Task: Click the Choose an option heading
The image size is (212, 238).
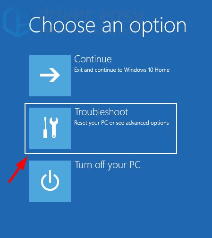Action: (108, 26)
